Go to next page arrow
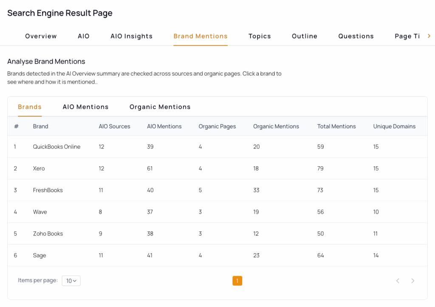The image size is (435, 307). [412, 281]
